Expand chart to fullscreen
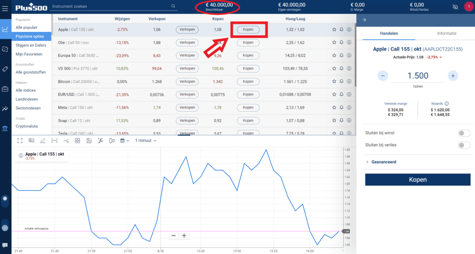This screenshot has width=475, height=254. (21, 140)
